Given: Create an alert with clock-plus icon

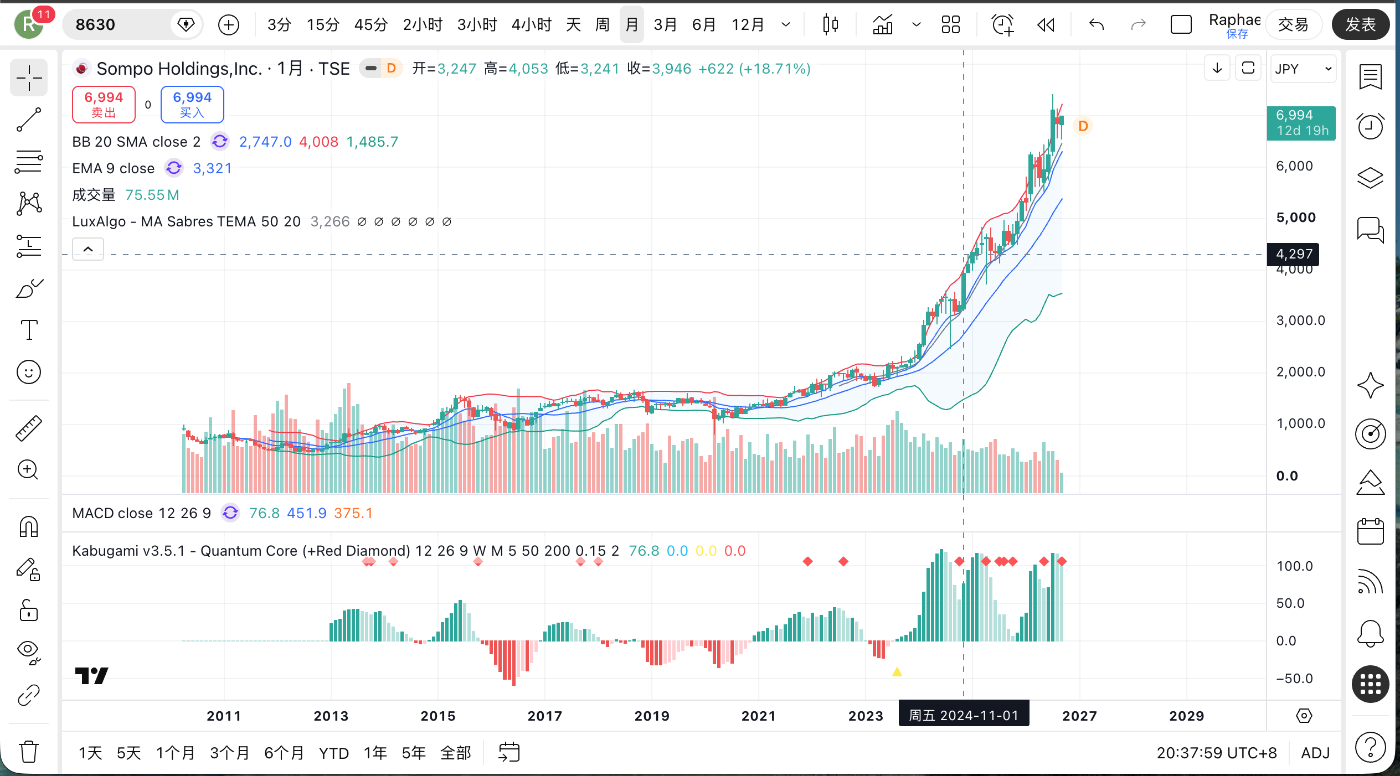Looking at the screenshot, I should tap(1002, 24).
